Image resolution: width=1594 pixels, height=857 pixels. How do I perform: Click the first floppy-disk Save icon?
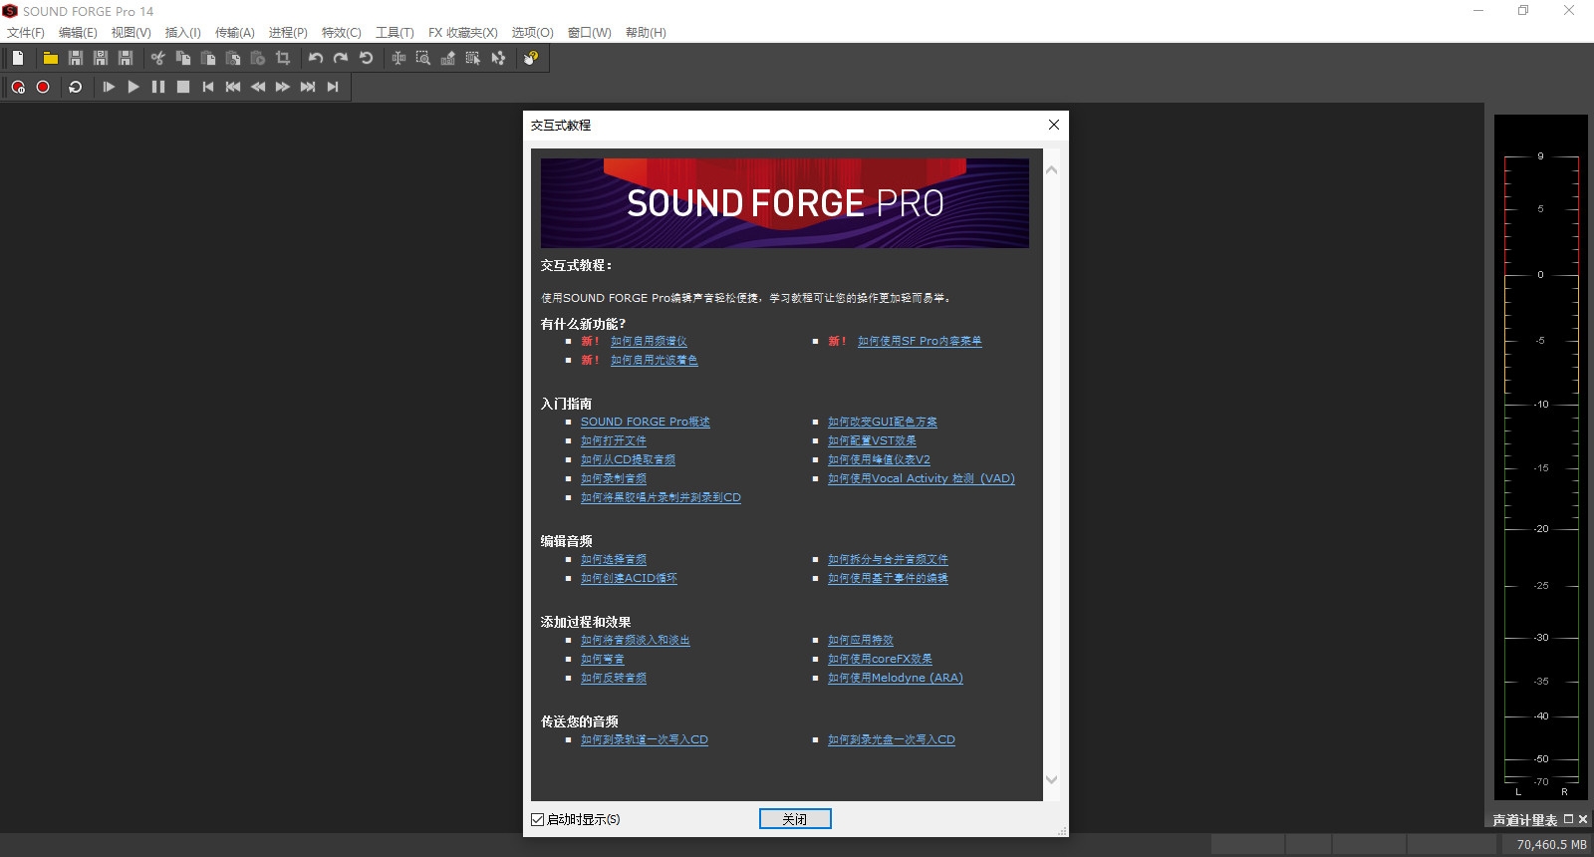tap(76, 58)
